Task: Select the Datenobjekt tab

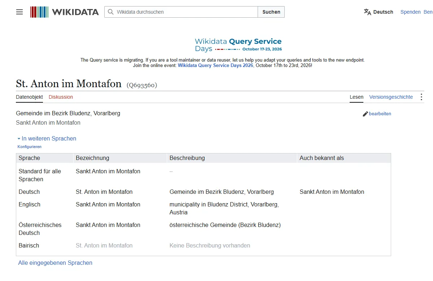Action: coord(29,97)
